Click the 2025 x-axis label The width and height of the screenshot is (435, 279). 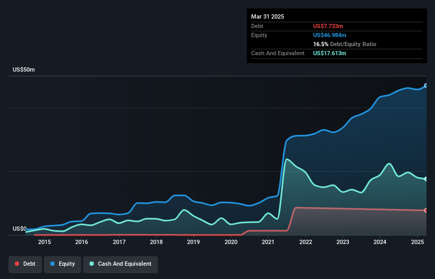[x=417, y=242]
